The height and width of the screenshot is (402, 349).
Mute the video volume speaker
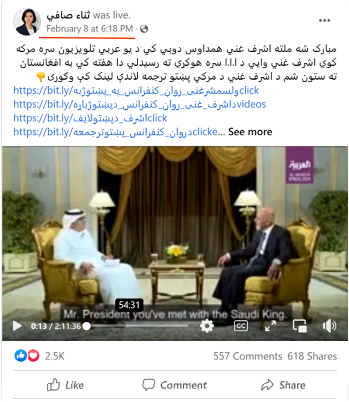pos(329,326)
